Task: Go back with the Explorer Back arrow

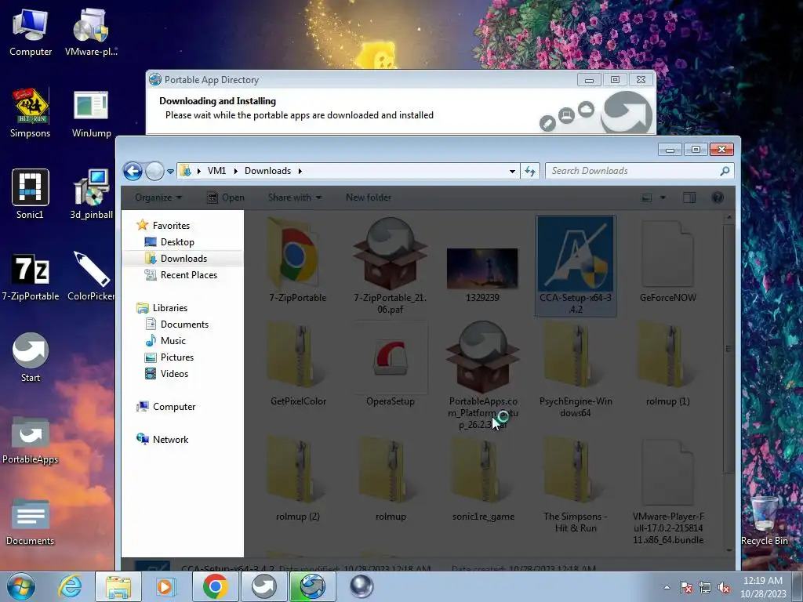Action: [133, 171]
